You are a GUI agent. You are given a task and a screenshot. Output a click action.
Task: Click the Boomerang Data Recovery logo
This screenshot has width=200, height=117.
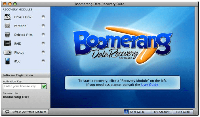[x=123, y=45]
